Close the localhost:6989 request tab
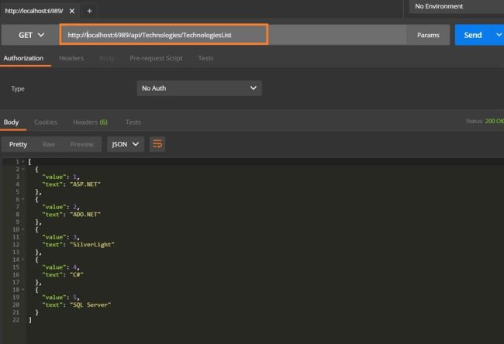Viewport: 504px width, 344px height. [72, 11]
